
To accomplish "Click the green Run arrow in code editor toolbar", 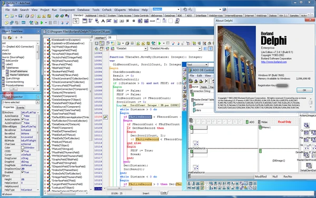I will tap(160, 43).
